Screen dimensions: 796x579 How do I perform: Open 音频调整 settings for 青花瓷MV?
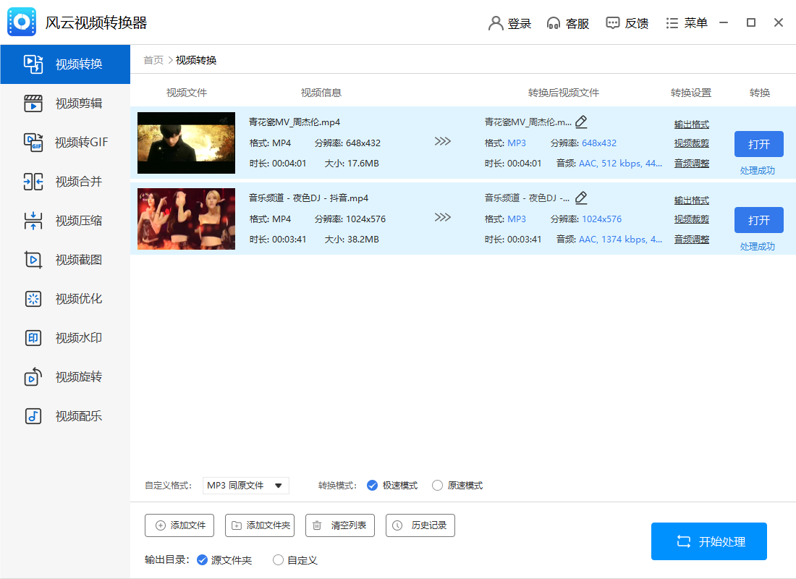tap(690, 163)
